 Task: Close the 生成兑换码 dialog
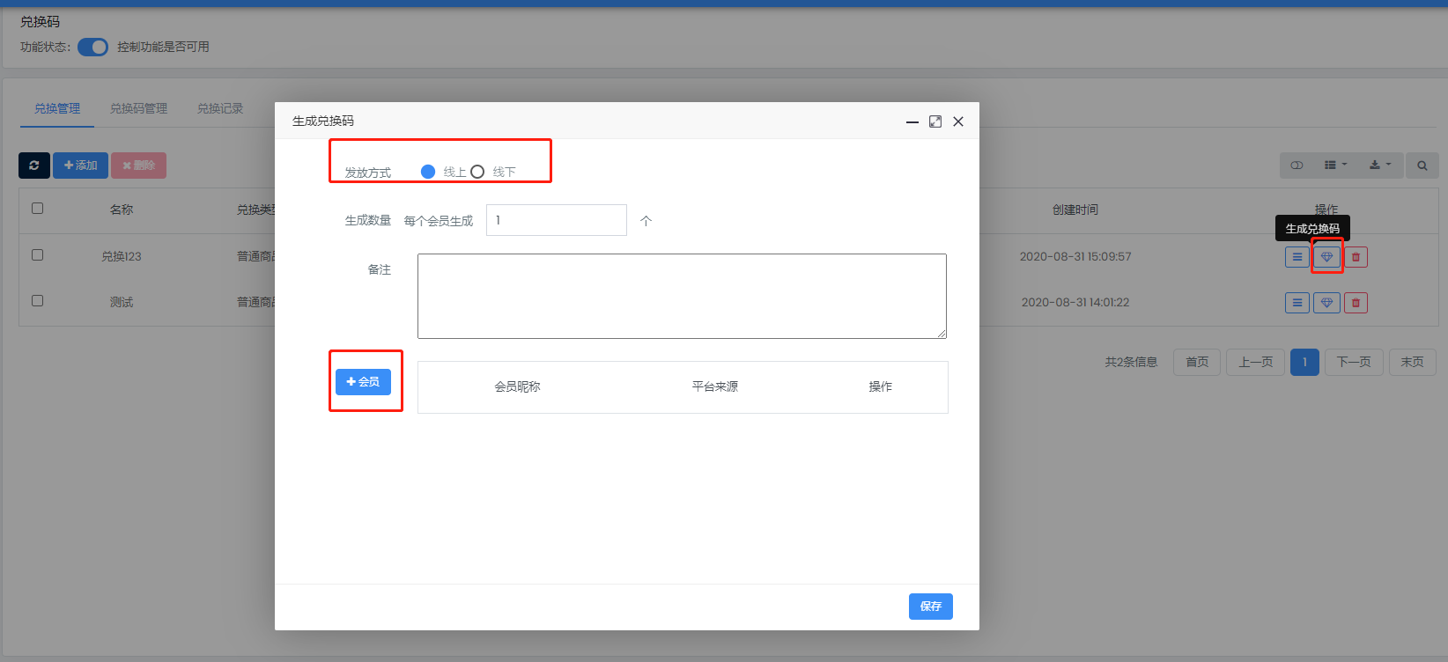(x=958, y=121)
